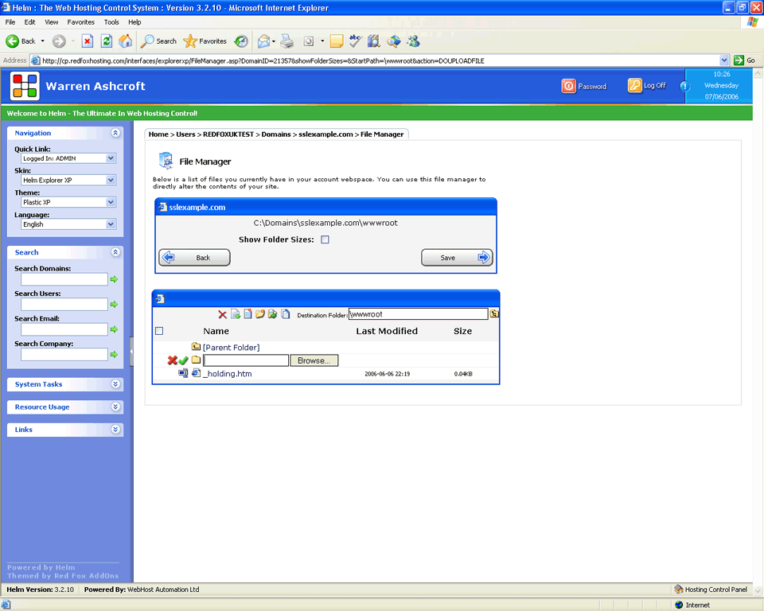The height and width of the screenshot is (611, 764).
Task: Click the green arrow next to Search Domains
Action: coord(114,279)
